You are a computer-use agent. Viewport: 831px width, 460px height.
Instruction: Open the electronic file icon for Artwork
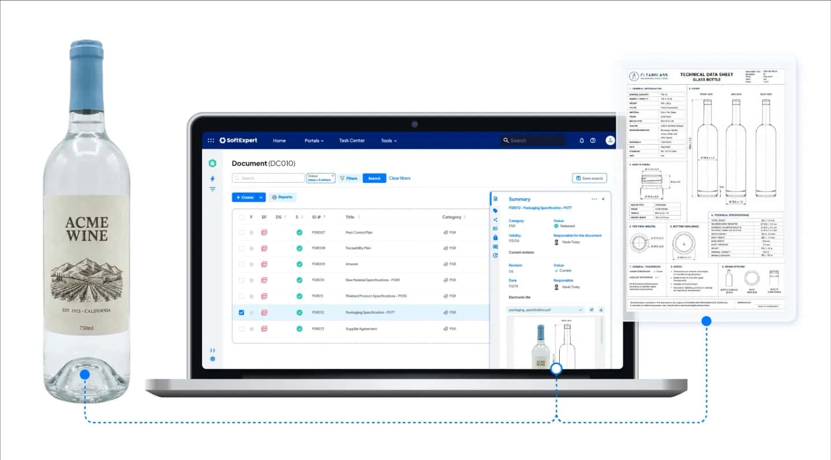[x=264, y=264]
